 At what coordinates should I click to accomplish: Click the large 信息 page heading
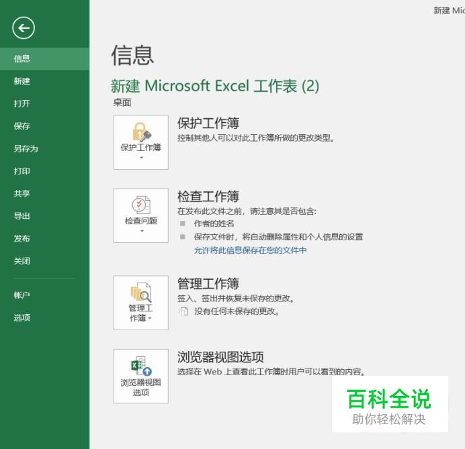(x=132, y=55)
